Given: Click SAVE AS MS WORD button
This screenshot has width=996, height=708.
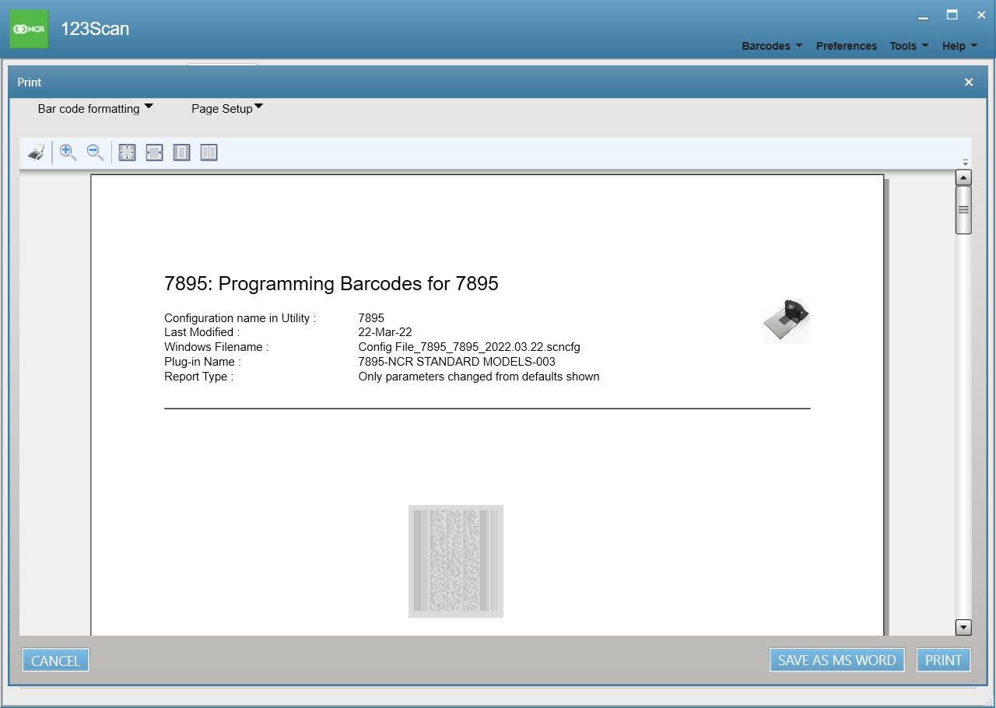Looking at the screenshot, I should (x=837, y=660).
